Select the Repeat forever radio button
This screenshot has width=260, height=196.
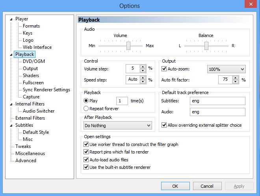point(86,108)
